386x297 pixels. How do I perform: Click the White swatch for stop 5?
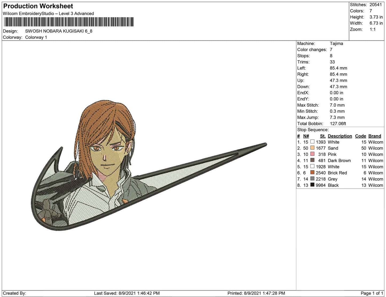[x=312, y=167]
